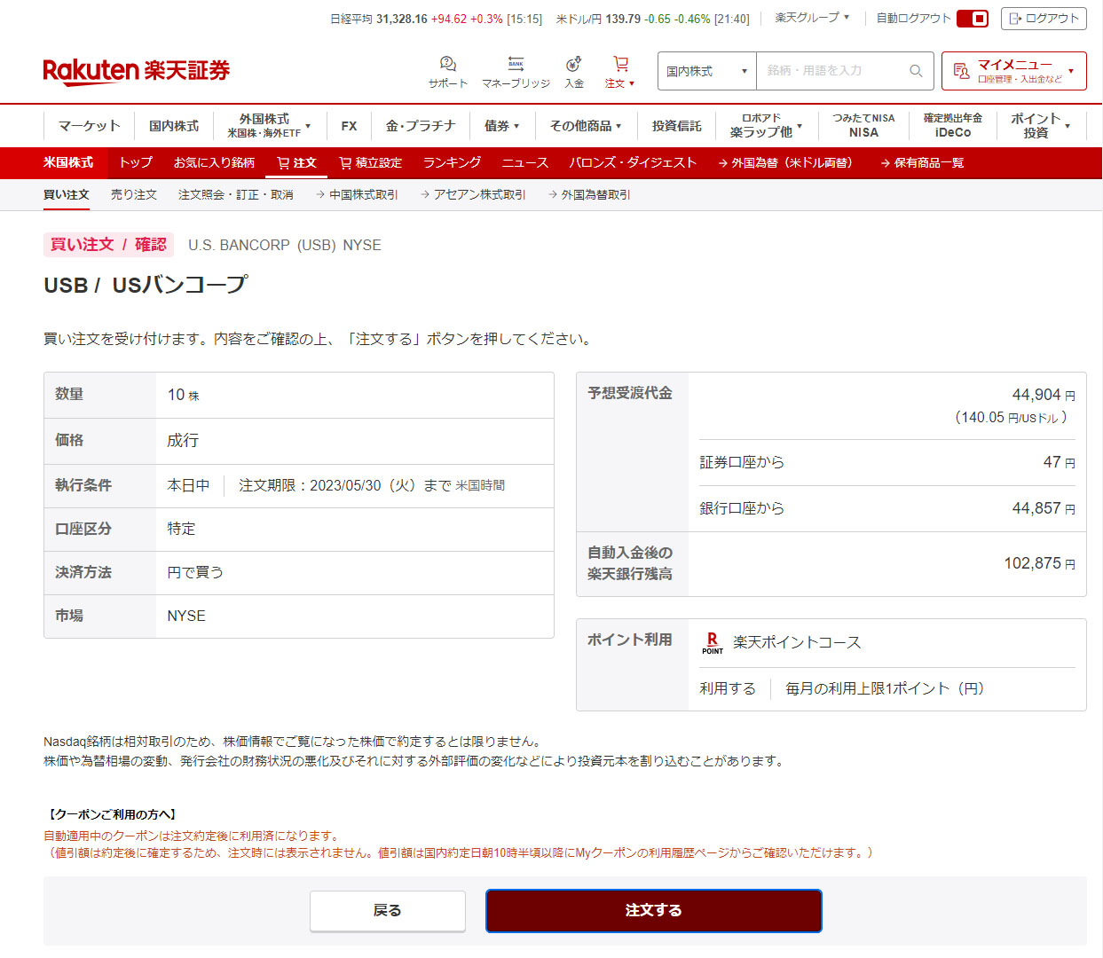Click the ログアウト button
Viewport: 1103px width, 958px height.
click(x=1044, y=19)
